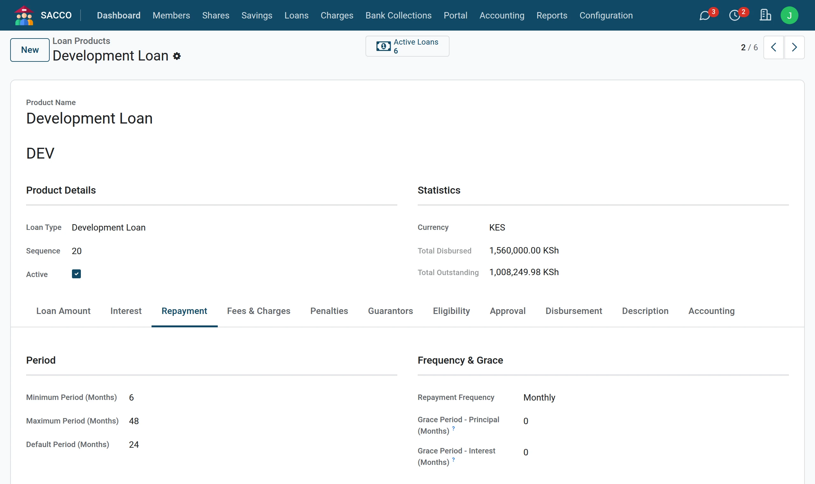Click the company building icon

[765, 15]
